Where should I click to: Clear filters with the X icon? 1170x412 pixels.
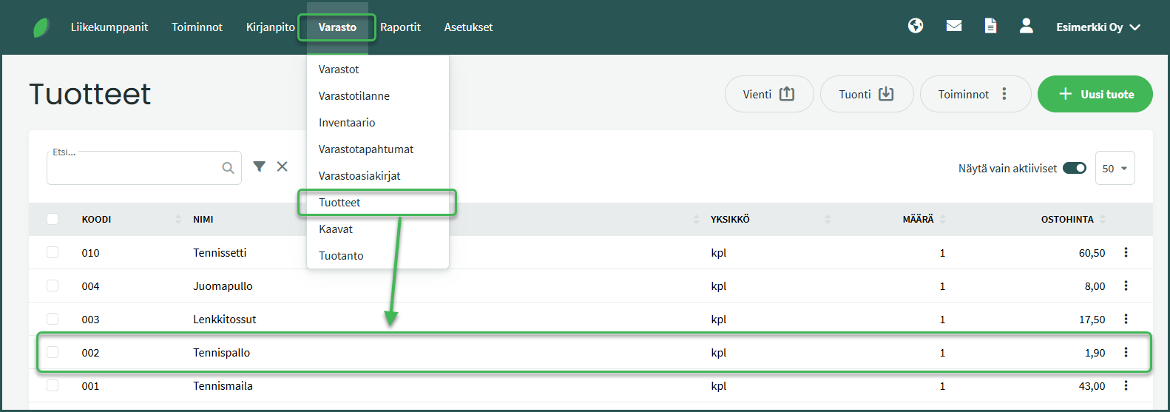coord(283,167)
